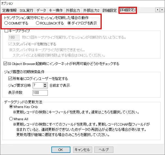Select the ROLLBACKする radio option
The image size is (165, 155).
(x=38, y=23)
